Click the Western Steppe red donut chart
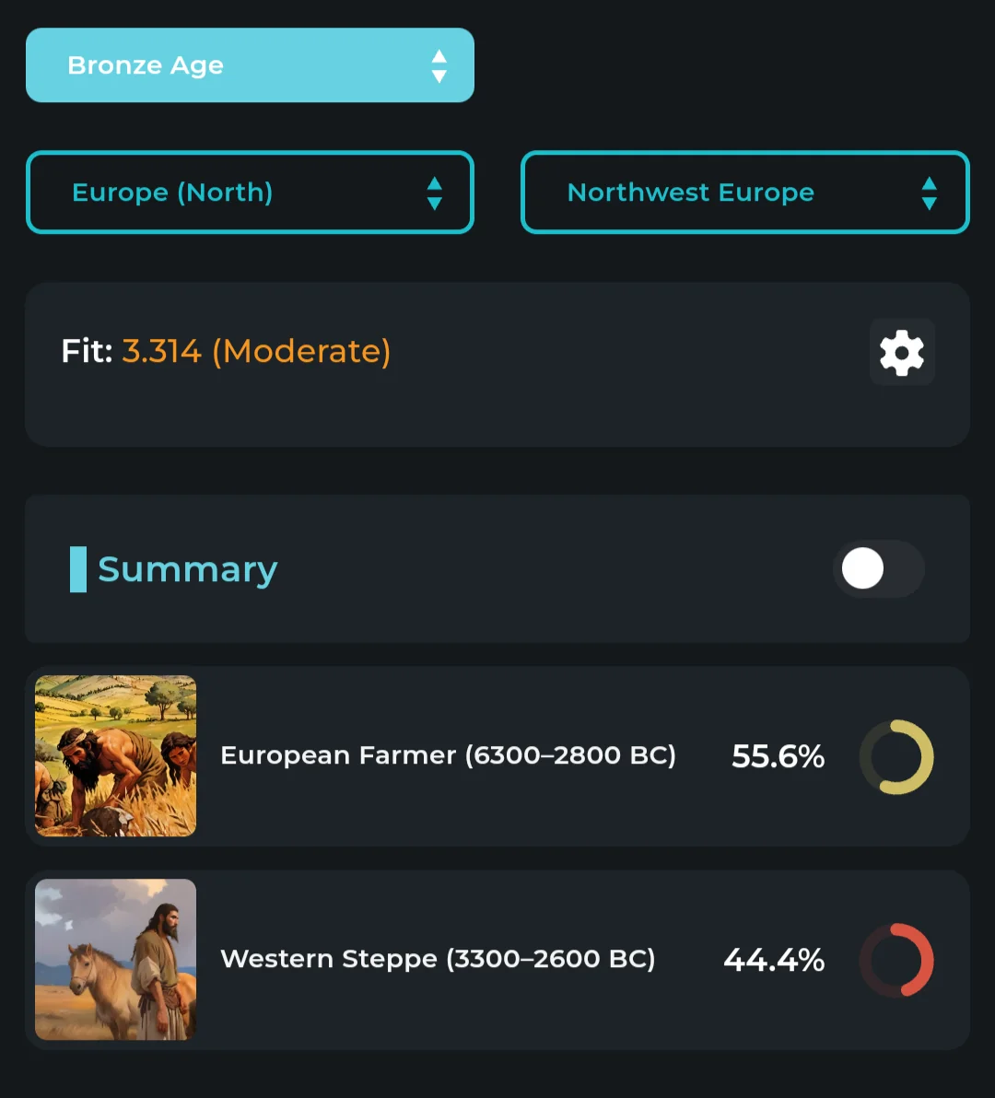The image size is (995, 1098). [x=896, y=960]
